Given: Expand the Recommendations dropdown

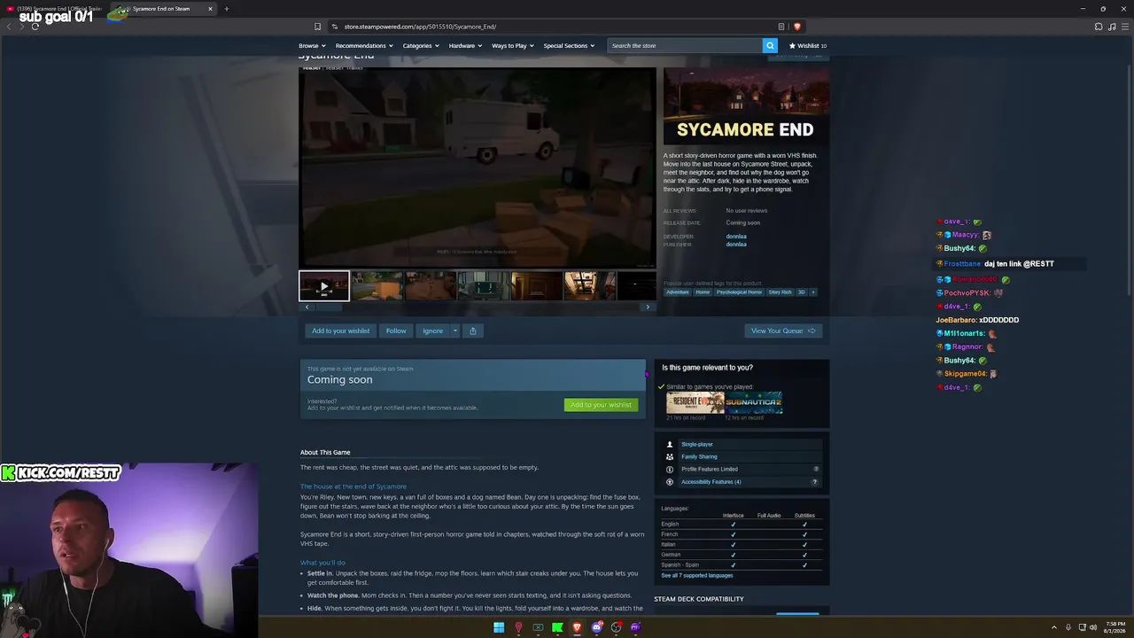Looking at the screenshot, I should pyautogui.click(x=363, y=45).
